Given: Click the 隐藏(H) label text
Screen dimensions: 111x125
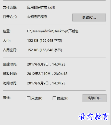Looking at the screenshot, I should click(x=63, y=98).
